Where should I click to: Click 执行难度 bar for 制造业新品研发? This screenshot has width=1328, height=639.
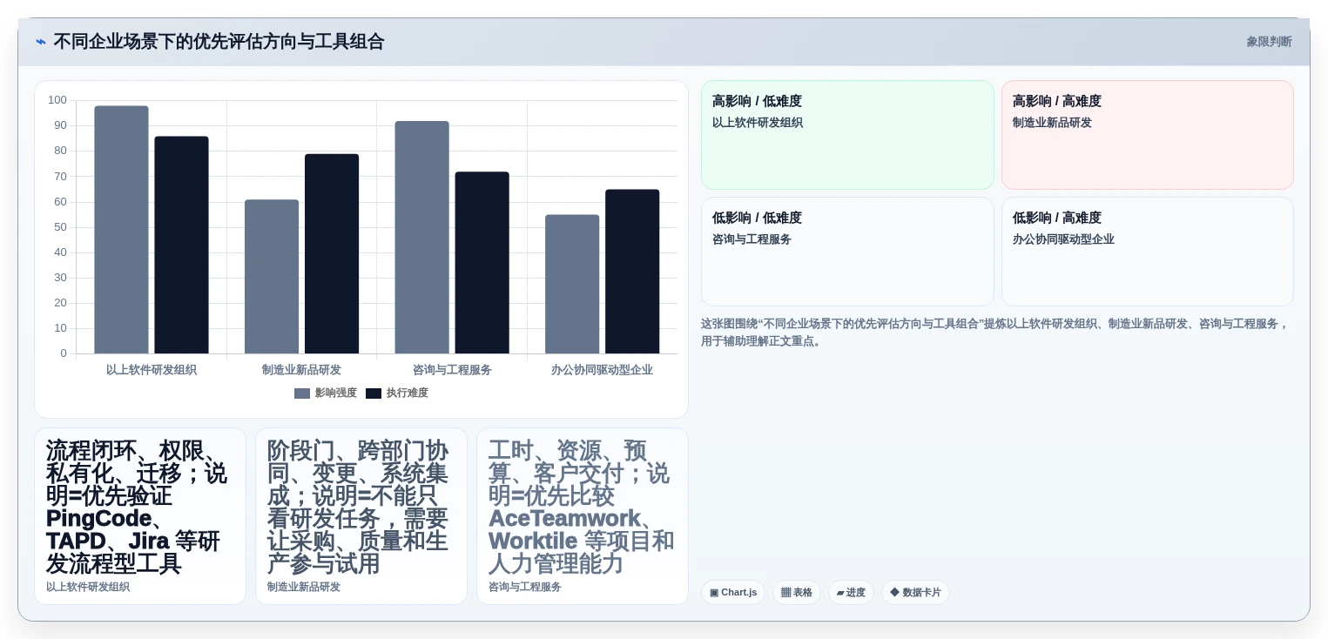pos(332,254)
